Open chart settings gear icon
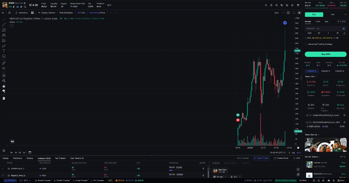The height and width of the screenshot is (183, 349). [x=288, y=13]
